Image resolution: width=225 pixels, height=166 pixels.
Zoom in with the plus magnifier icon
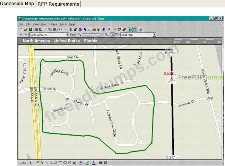[106, 35]
